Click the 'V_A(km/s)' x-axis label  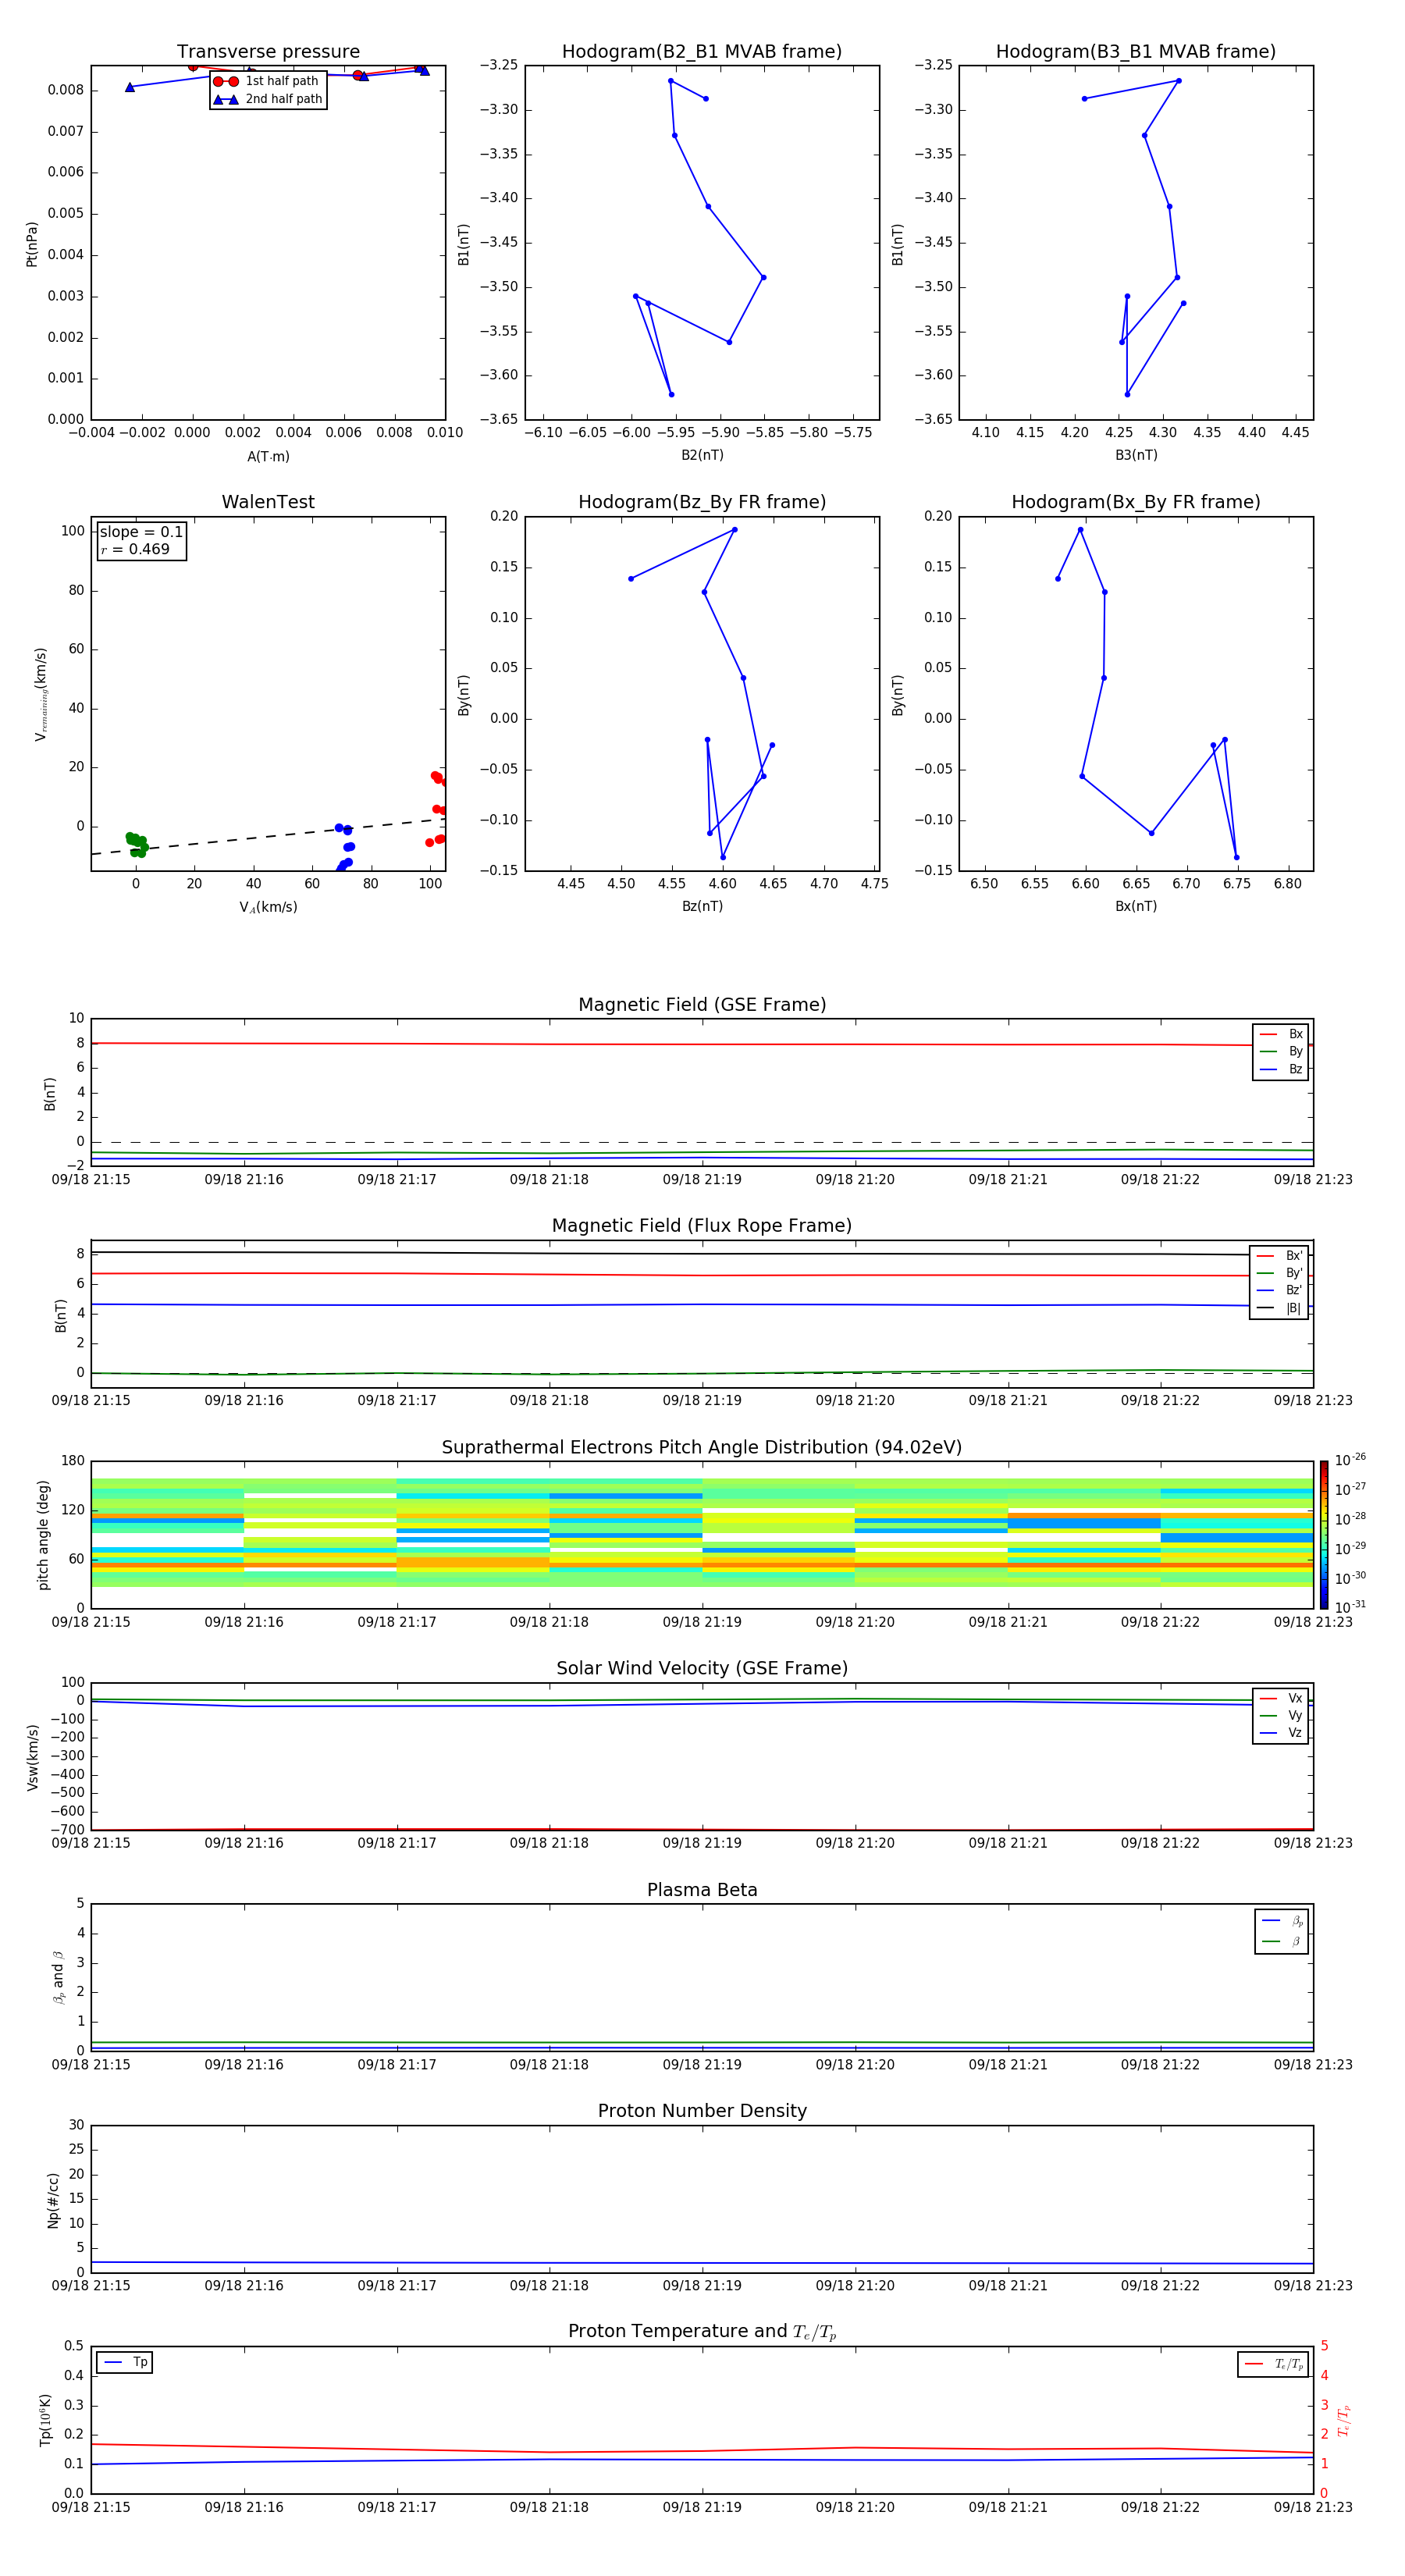point(268,907)
